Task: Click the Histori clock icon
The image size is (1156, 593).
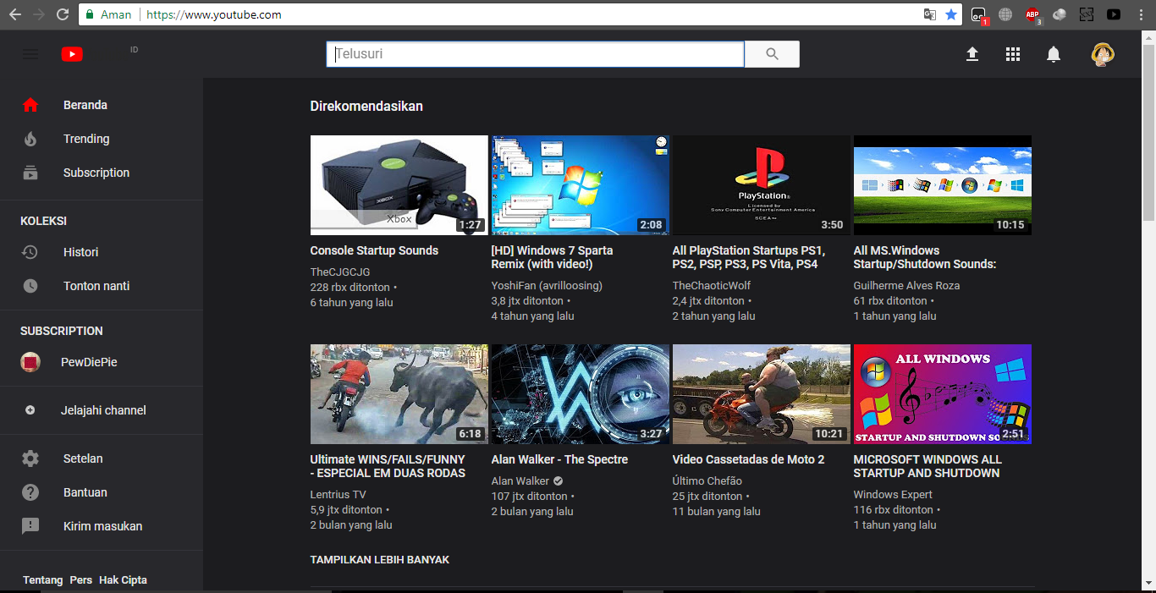Action: tap(30, 252)
